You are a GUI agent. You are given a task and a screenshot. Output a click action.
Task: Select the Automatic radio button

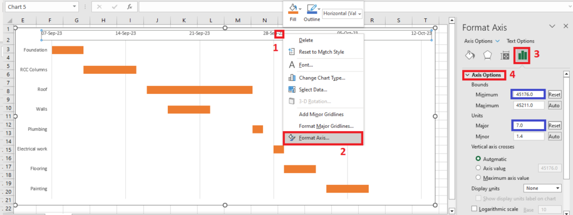[478, 159]
